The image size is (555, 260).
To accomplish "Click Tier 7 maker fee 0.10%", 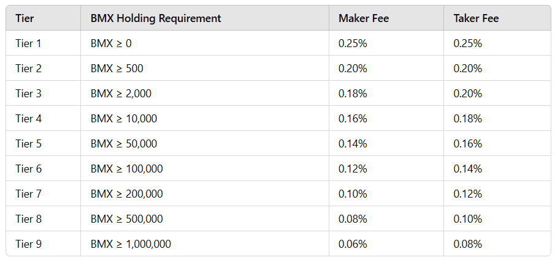I will click(353, 194).
